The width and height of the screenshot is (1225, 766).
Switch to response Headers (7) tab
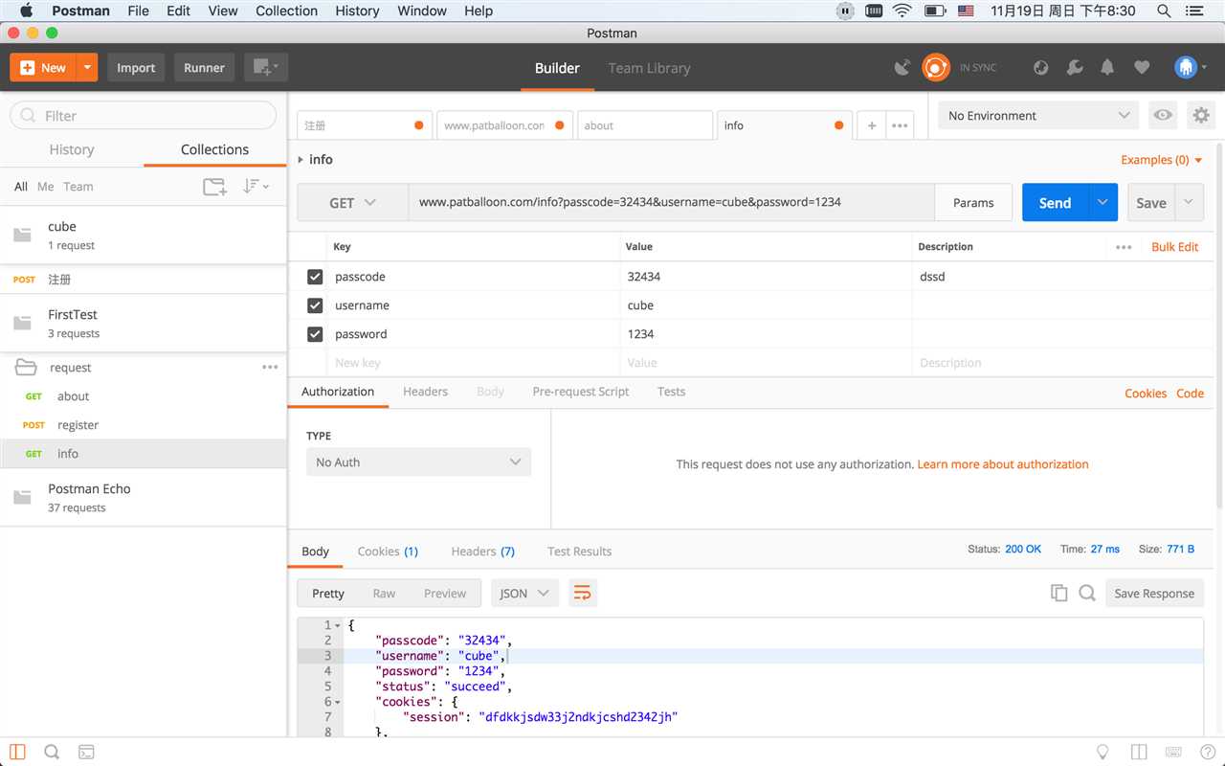click(x=482, y=552)
